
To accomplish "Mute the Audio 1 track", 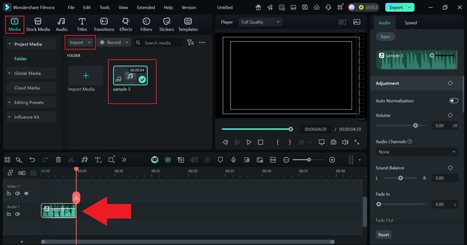I will (x=18, y=213).
